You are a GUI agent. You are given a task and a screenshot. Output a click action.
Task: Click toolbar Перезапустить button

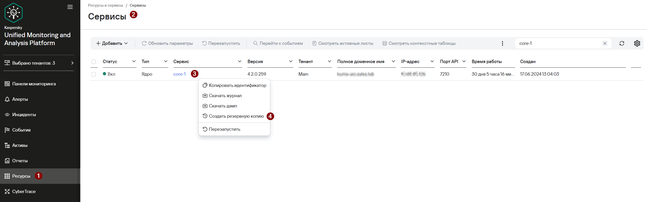221,43
